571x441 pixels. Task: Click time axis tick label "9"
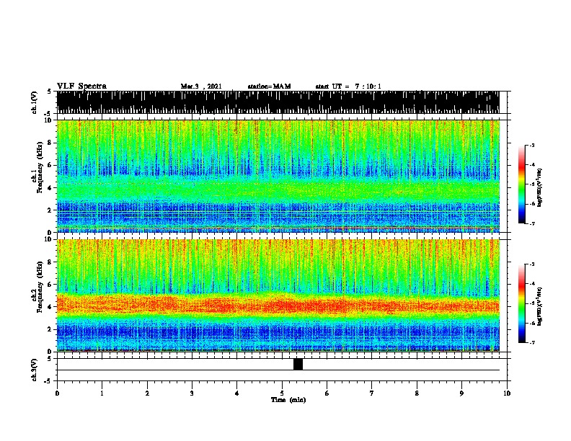(461, 393)
